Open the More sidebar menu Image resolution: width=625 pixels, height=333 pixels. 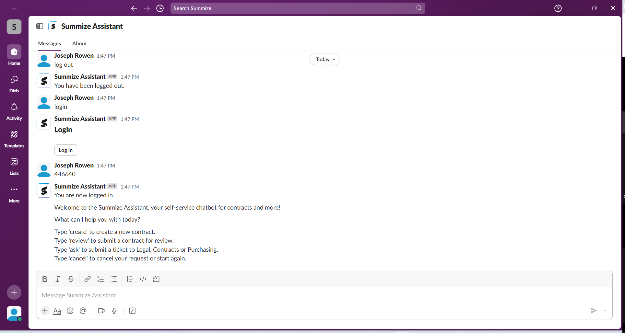14,194
